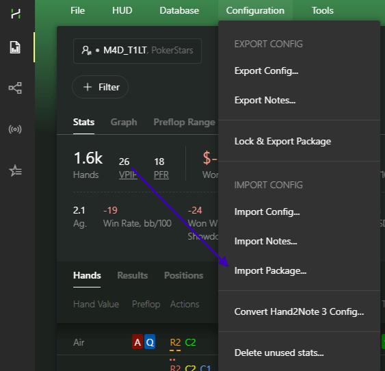
Task: Click the plus icon on Filter
Action: click(88, 87)
